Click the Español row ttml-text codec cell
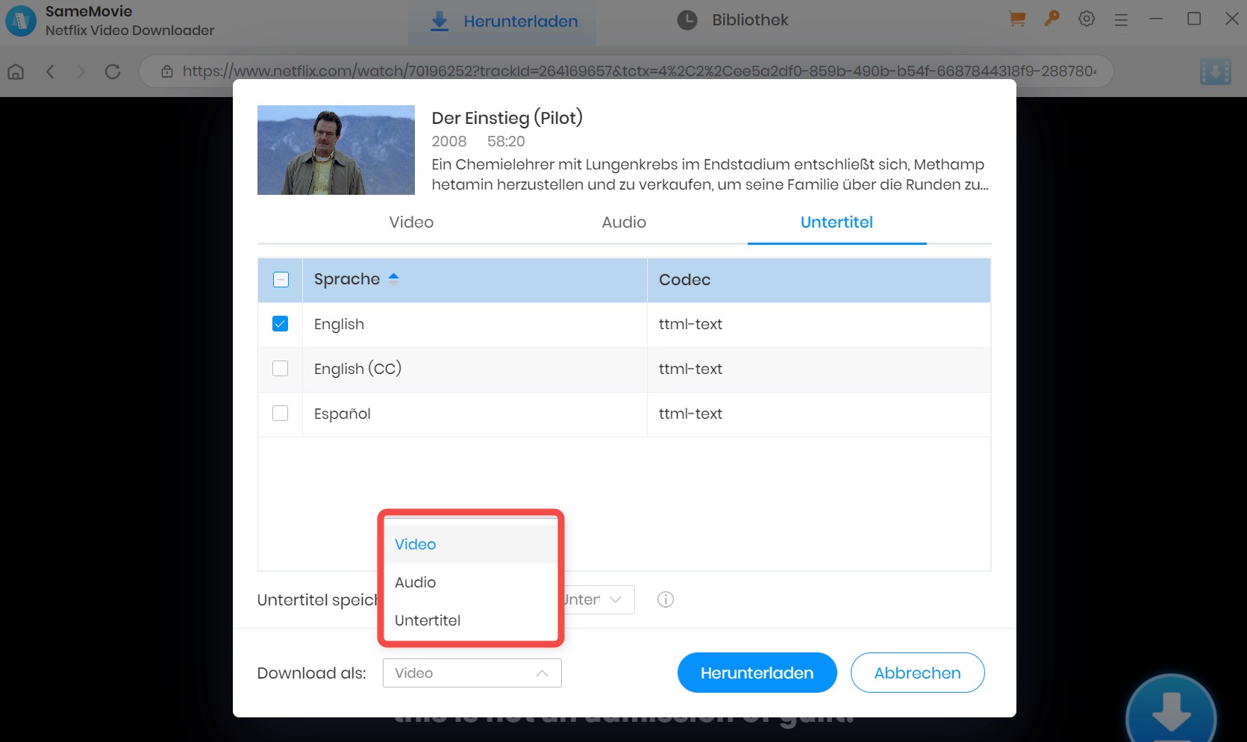Viewport: 1247px width, 742px height. 819,414
